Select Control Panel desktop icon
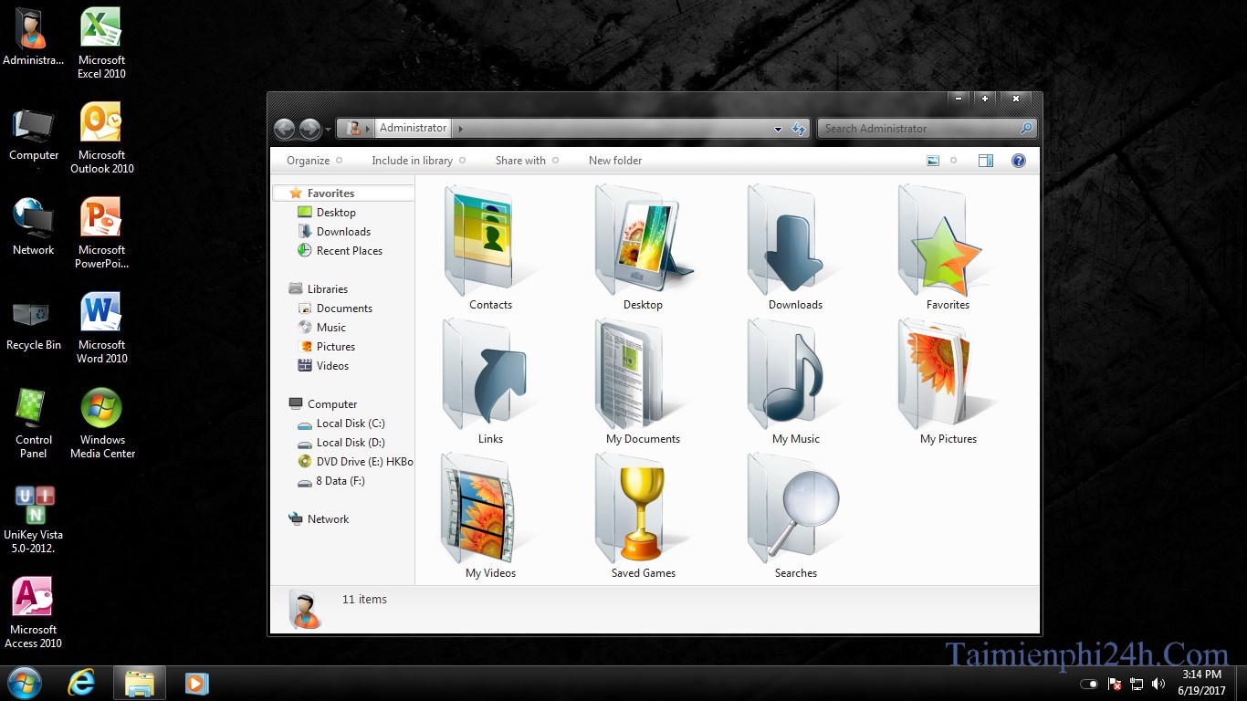Viewport: 1247px width, 701px height. (x=33, y=423)
